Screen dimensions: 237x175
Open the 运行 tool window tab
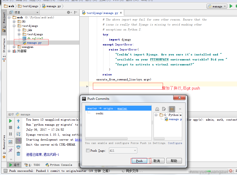14,165
